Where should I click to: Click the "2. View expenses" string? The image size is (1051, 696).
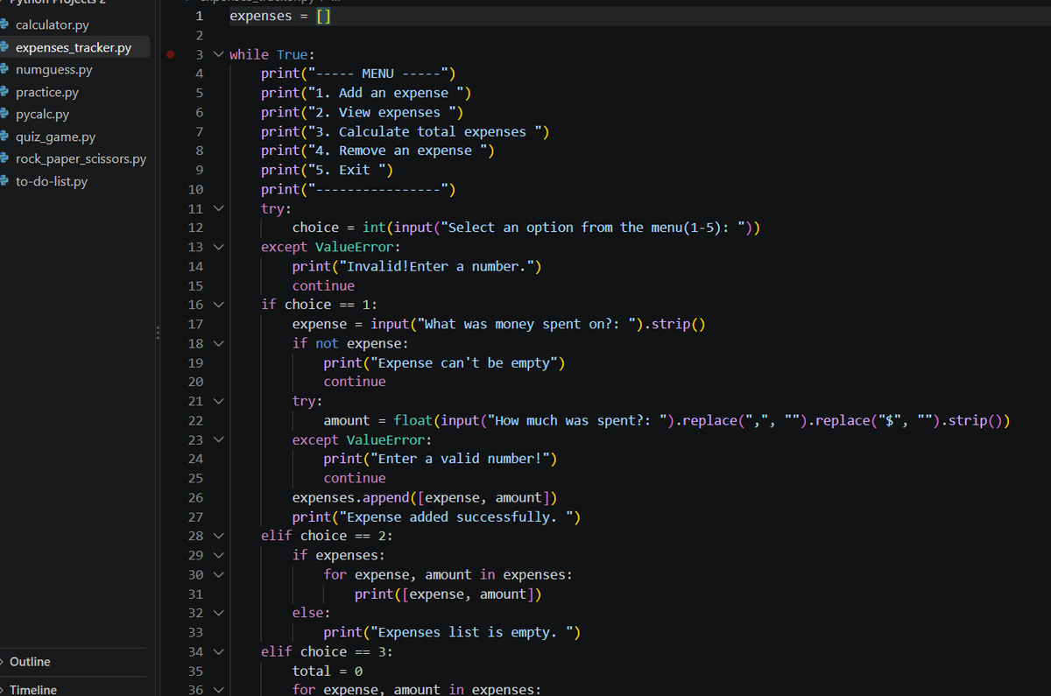click(382, 112)
